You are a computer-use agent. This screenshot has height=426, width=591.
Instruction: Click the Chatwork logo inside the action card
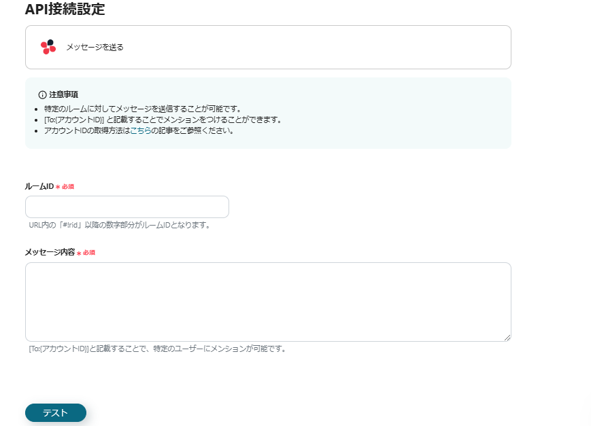click(x=48, y=46)
